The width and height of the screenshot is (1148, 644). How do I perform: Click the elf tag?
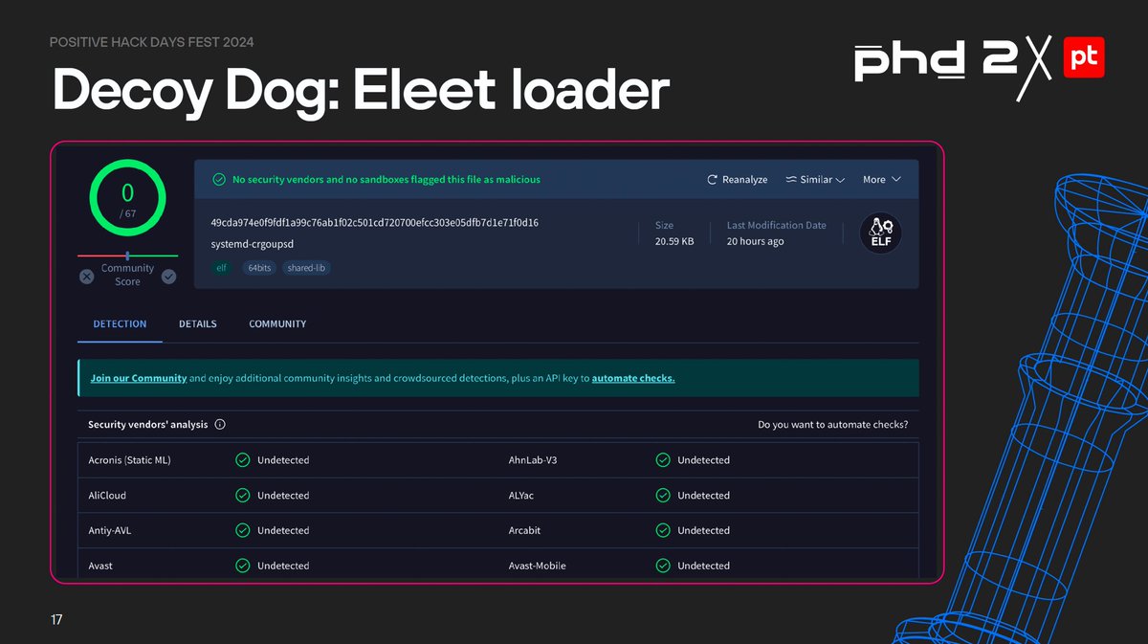(221, 268)
